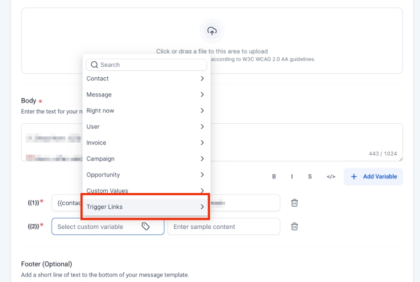The width and height of the screenshot is (420, 282).
Task: Select Campaign from variable list
Action: (x=146, y=159)
